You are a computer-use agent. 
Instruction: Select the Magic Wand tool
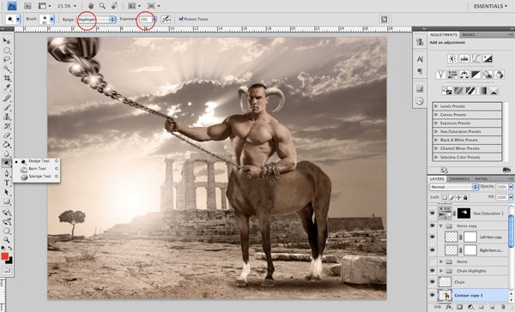click(x=7, y=69)
